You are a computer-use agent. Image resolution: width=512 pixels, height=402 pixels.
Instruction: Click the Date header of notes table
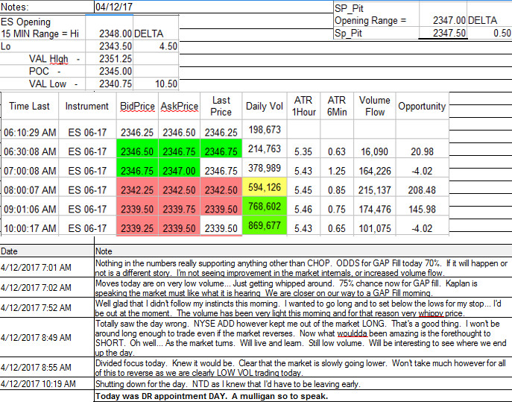[x=47, y=251]
